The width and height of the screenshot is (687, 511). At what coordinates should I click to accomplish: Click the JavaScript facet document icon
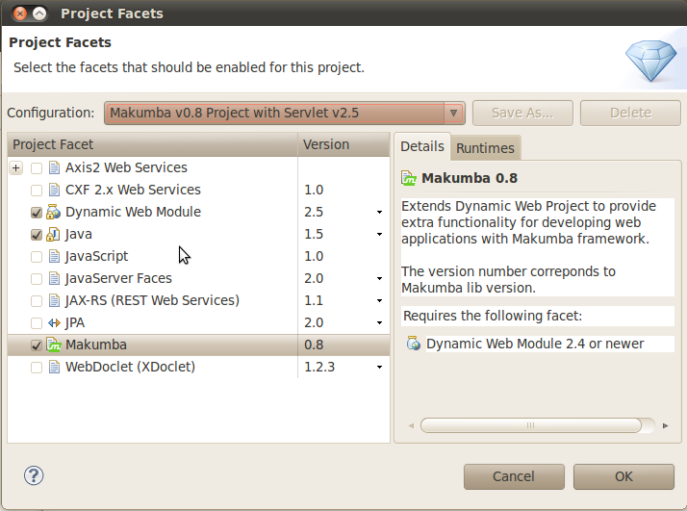(54, 256)
